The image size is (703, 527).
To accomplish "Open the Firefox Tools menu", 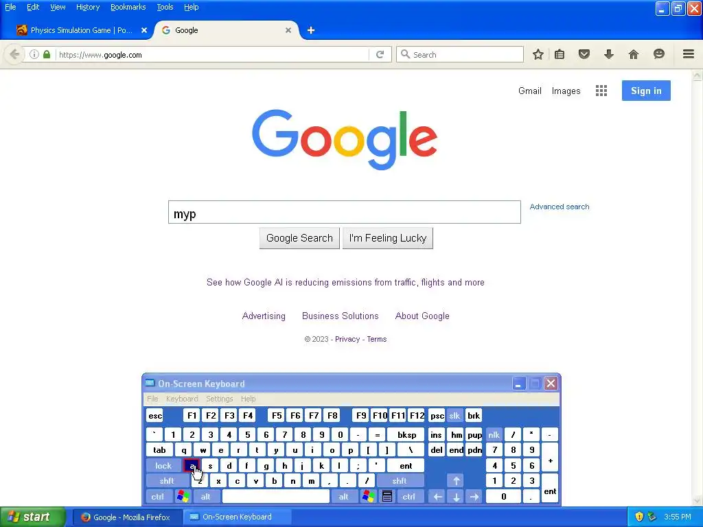I will [165, 7].
